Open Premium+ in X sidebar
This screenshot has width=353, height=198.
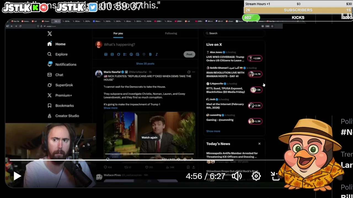coord(60,95)
